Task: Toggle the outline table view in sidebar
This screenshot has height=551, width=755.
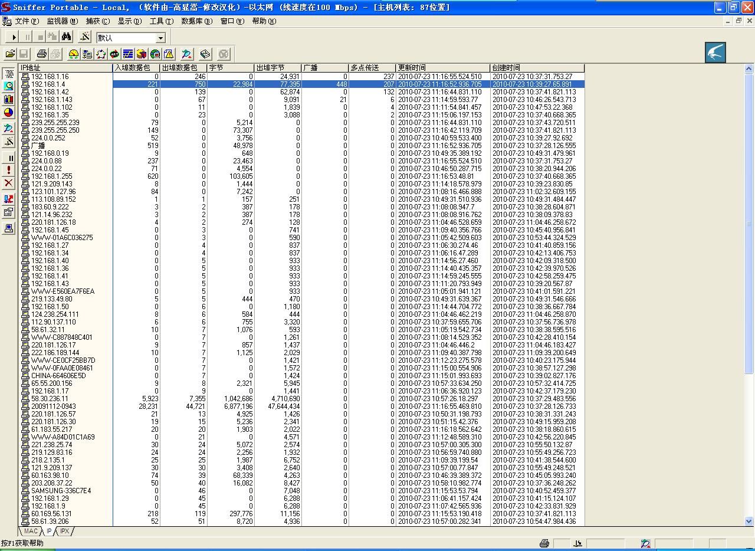Action: (x=9, y=74)
